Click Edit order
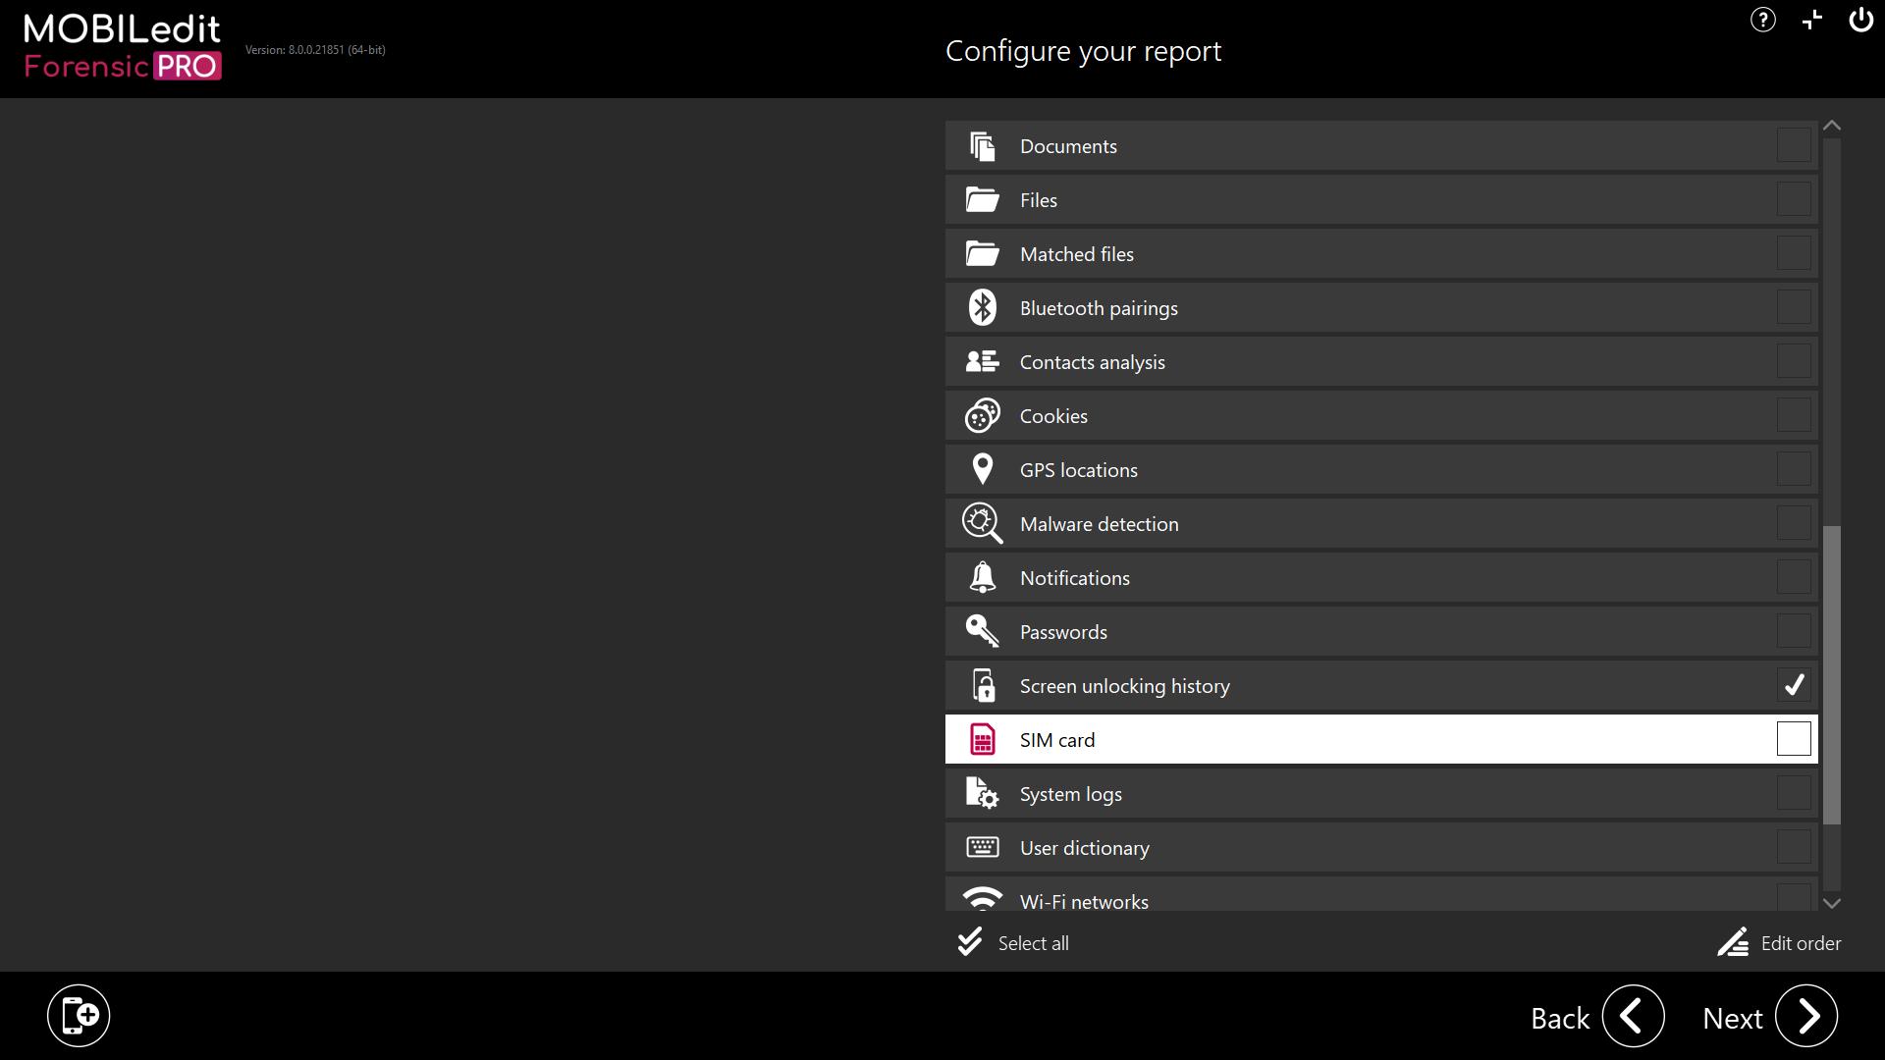This screenshot has width=1885, height=1060. pyautogui.click(x=1779, y=943)
